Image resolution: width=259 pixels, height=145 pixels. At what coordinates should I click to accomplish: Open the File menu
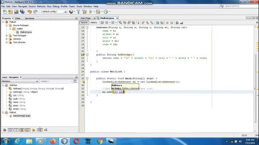pos(3,6)
